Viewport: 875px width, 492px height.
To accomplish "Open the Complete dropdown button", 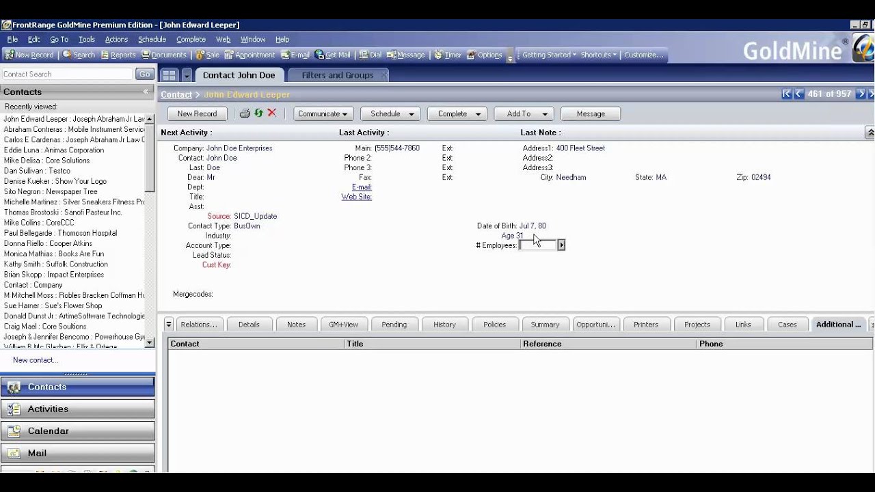I will (x=457, y=114).
